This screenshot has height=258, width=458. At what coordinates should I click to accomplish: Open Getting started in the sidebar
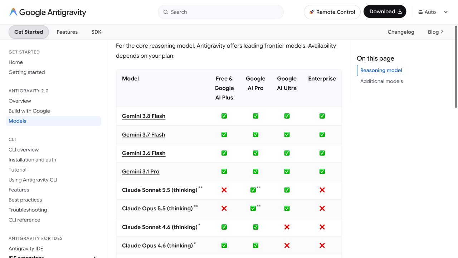(x=27, y=72)
